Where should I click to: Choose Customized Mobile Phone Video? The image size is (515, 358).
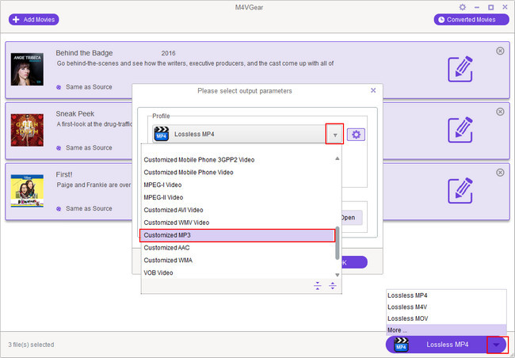coord(238,173)
